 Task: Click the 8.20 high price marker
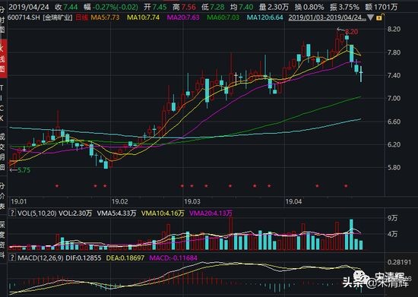[352, 32]
